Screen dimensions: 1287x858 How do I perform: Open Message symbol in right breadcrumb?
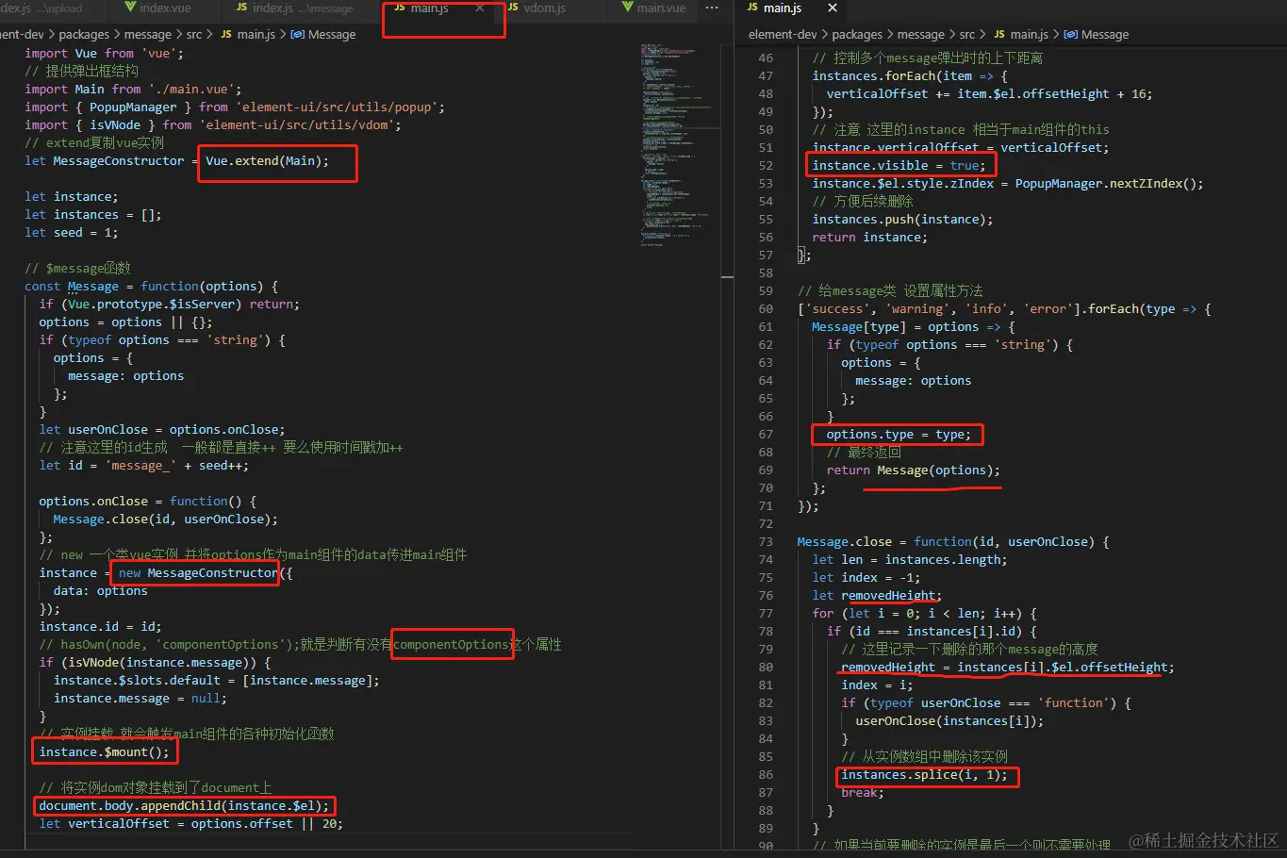1105,34
